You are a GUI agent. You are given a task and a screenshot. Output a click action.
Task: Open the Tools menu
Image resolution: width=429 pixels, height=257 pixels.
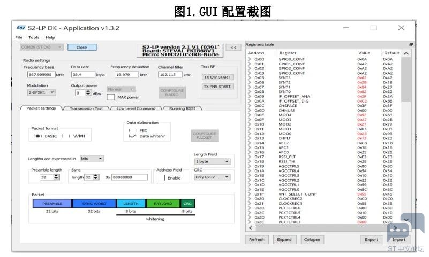pyautogui.click(x=34, y=37)
